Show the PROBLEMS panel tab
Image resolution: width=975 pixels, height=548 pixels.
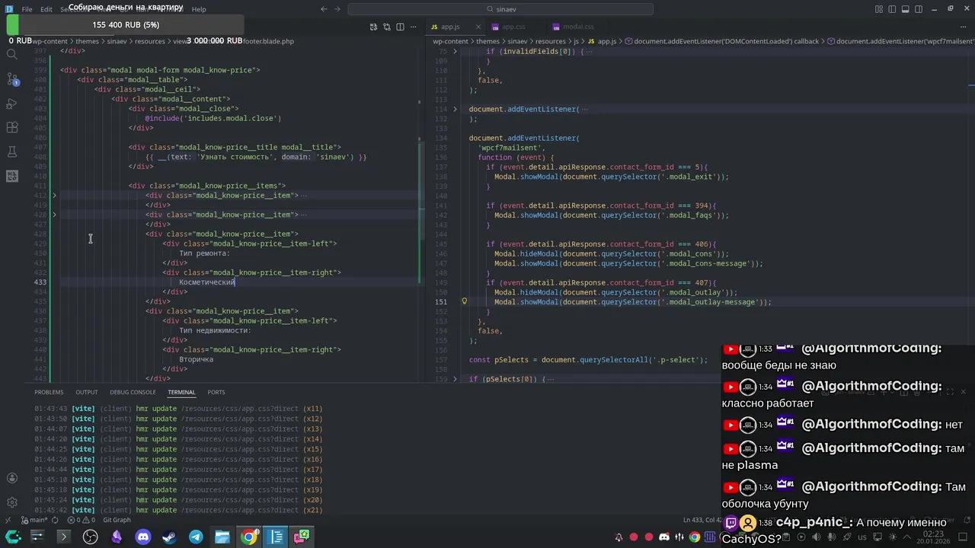(49, 392)
